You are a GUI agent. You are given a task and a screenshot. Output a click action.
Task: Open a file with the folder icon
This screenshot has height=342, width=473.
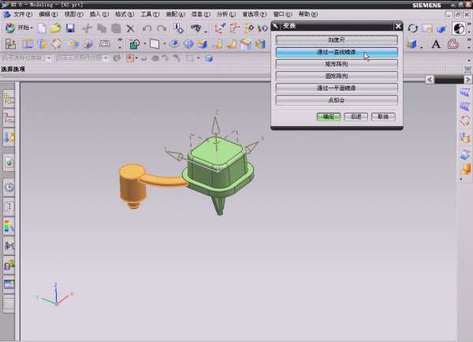55,28
